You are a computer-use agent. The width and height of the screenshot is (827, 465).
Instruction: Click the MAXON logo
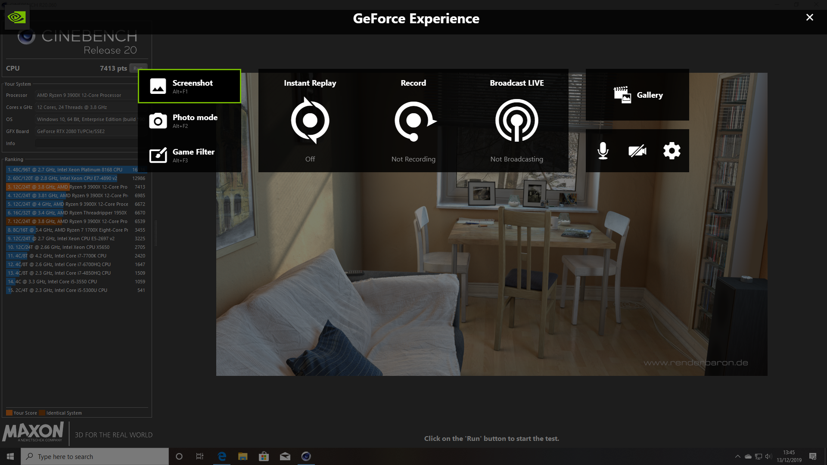33,432
